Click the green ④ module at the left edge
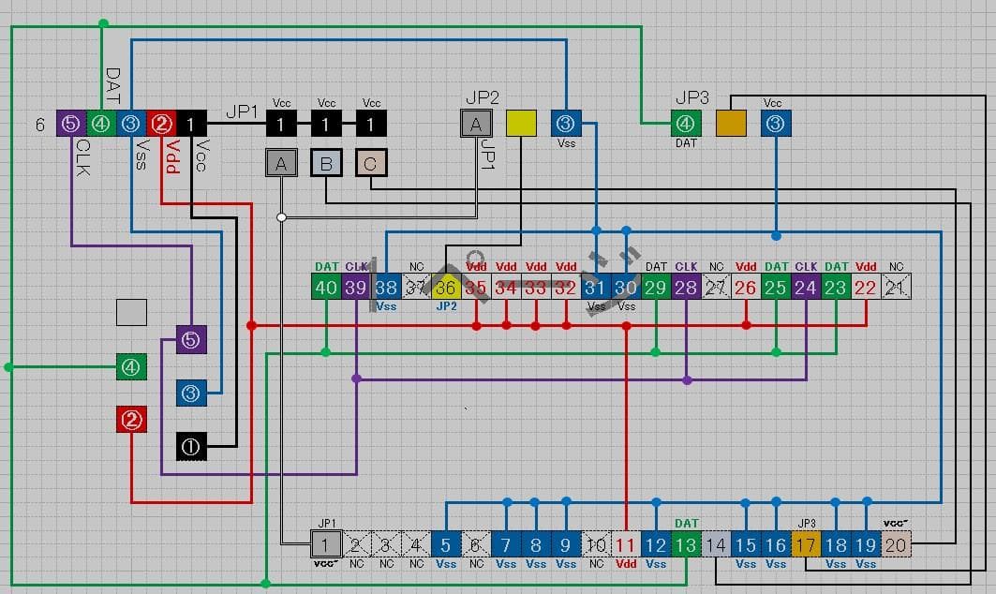Screen dimensions: 996x594 pyautogui.click(x=131, y=367)
